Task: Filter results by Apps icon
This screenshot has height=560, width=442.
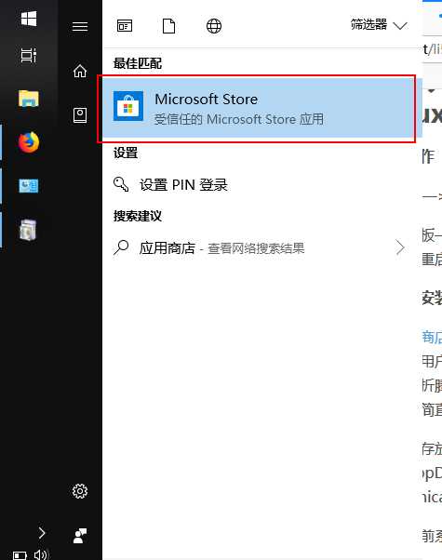Action: pyautogui.click(x=125, y=26)
